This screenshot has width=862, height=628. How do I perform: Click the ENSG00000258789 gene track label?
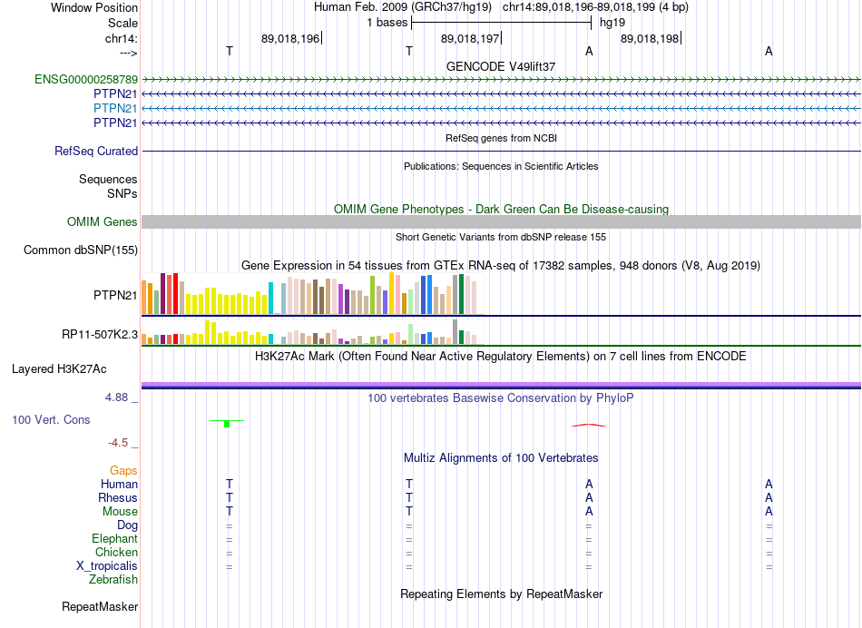tap(86, 79)
